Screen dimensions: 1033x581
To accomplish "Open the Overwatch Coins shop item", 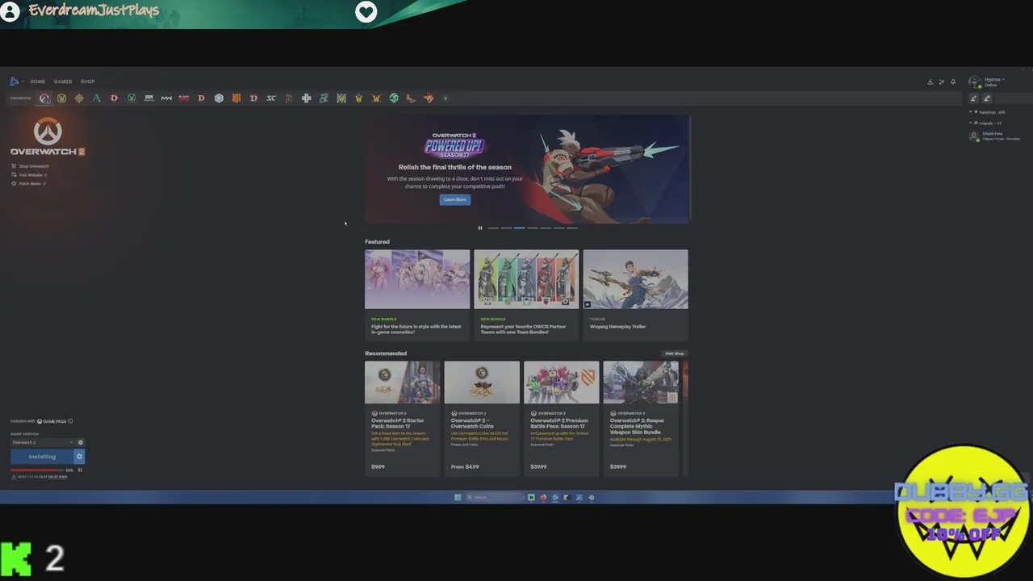I will [482, 418].
